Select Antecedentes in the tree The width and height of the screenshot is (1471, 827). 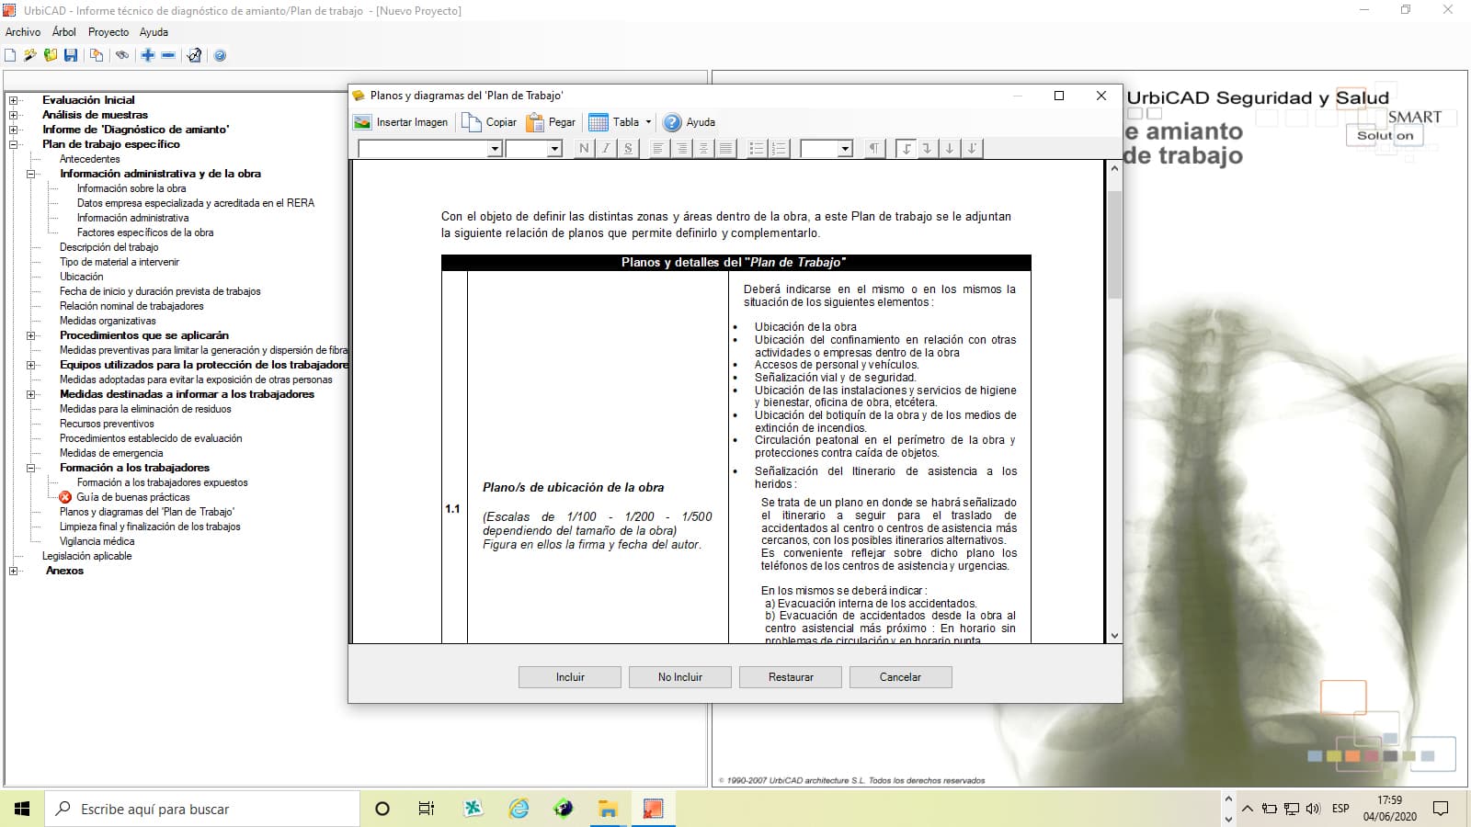tap(90, 159)
